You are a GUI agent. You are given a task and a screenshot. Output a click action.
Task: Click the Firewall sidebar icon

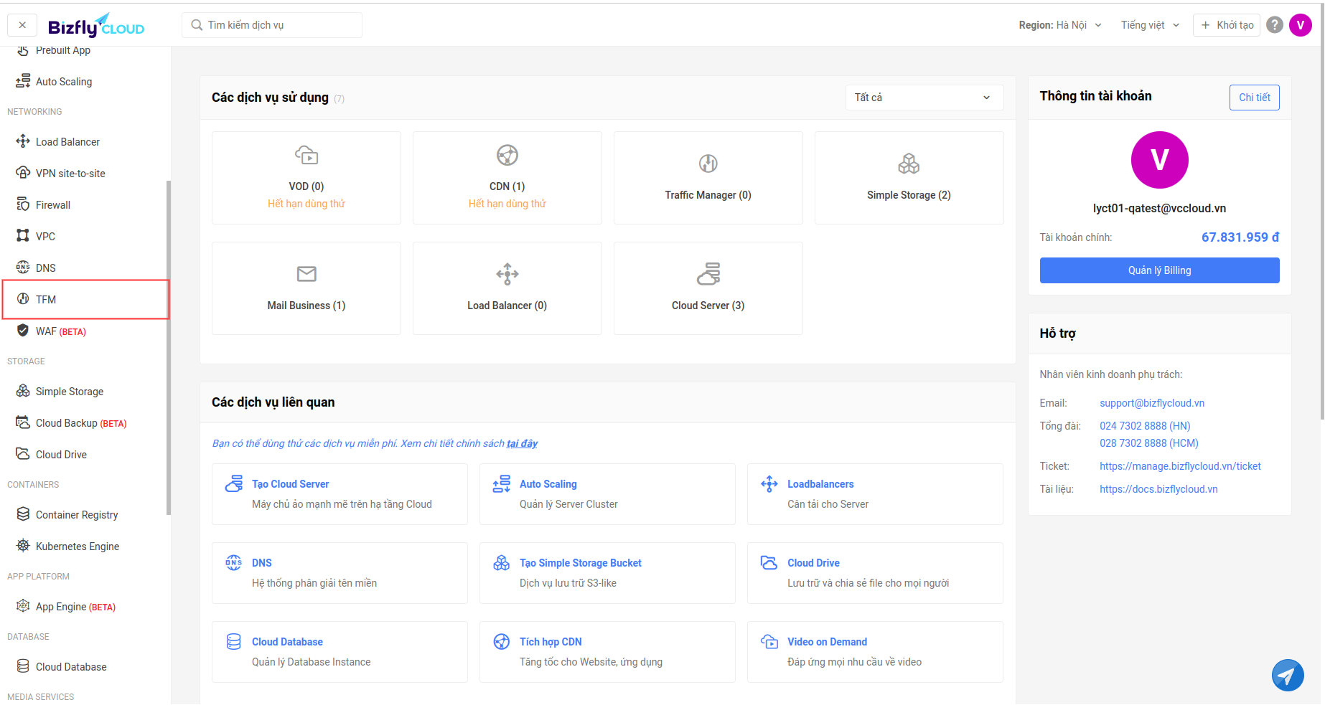click(x=23, y=204)
